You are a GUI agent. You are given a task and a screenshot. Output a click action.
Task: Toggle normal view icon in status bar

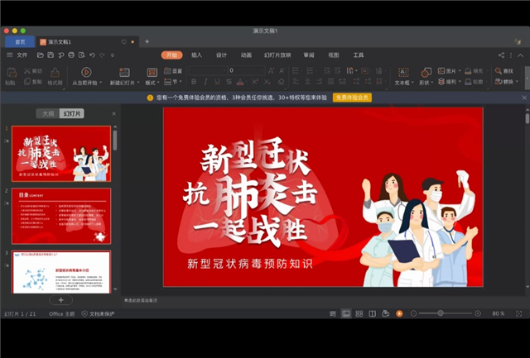pos(346,313)
